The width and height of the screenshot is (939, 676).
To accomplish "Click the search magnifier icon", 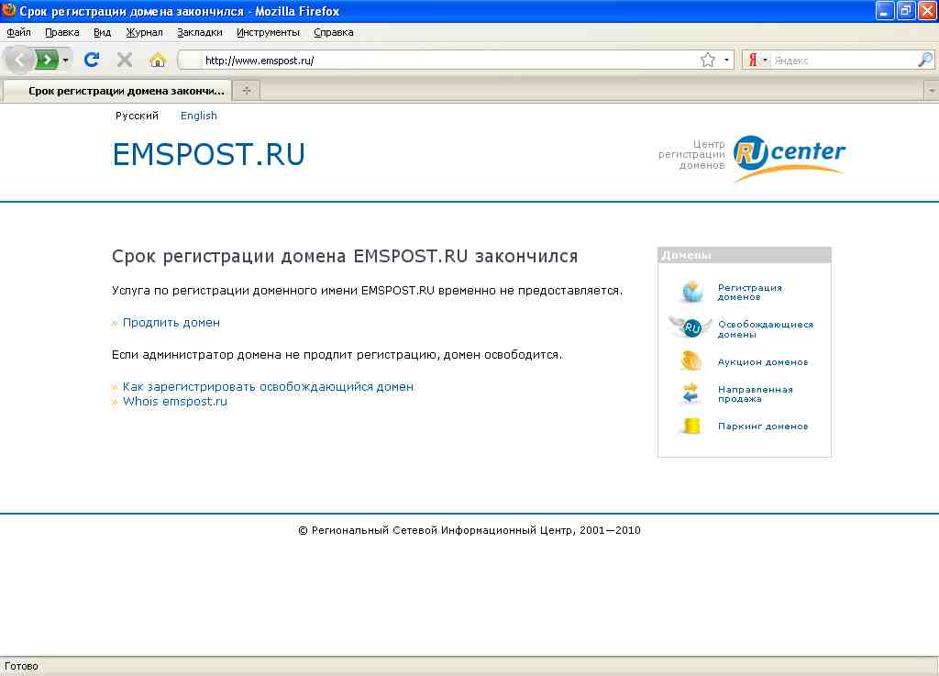I will pos(924,60).
